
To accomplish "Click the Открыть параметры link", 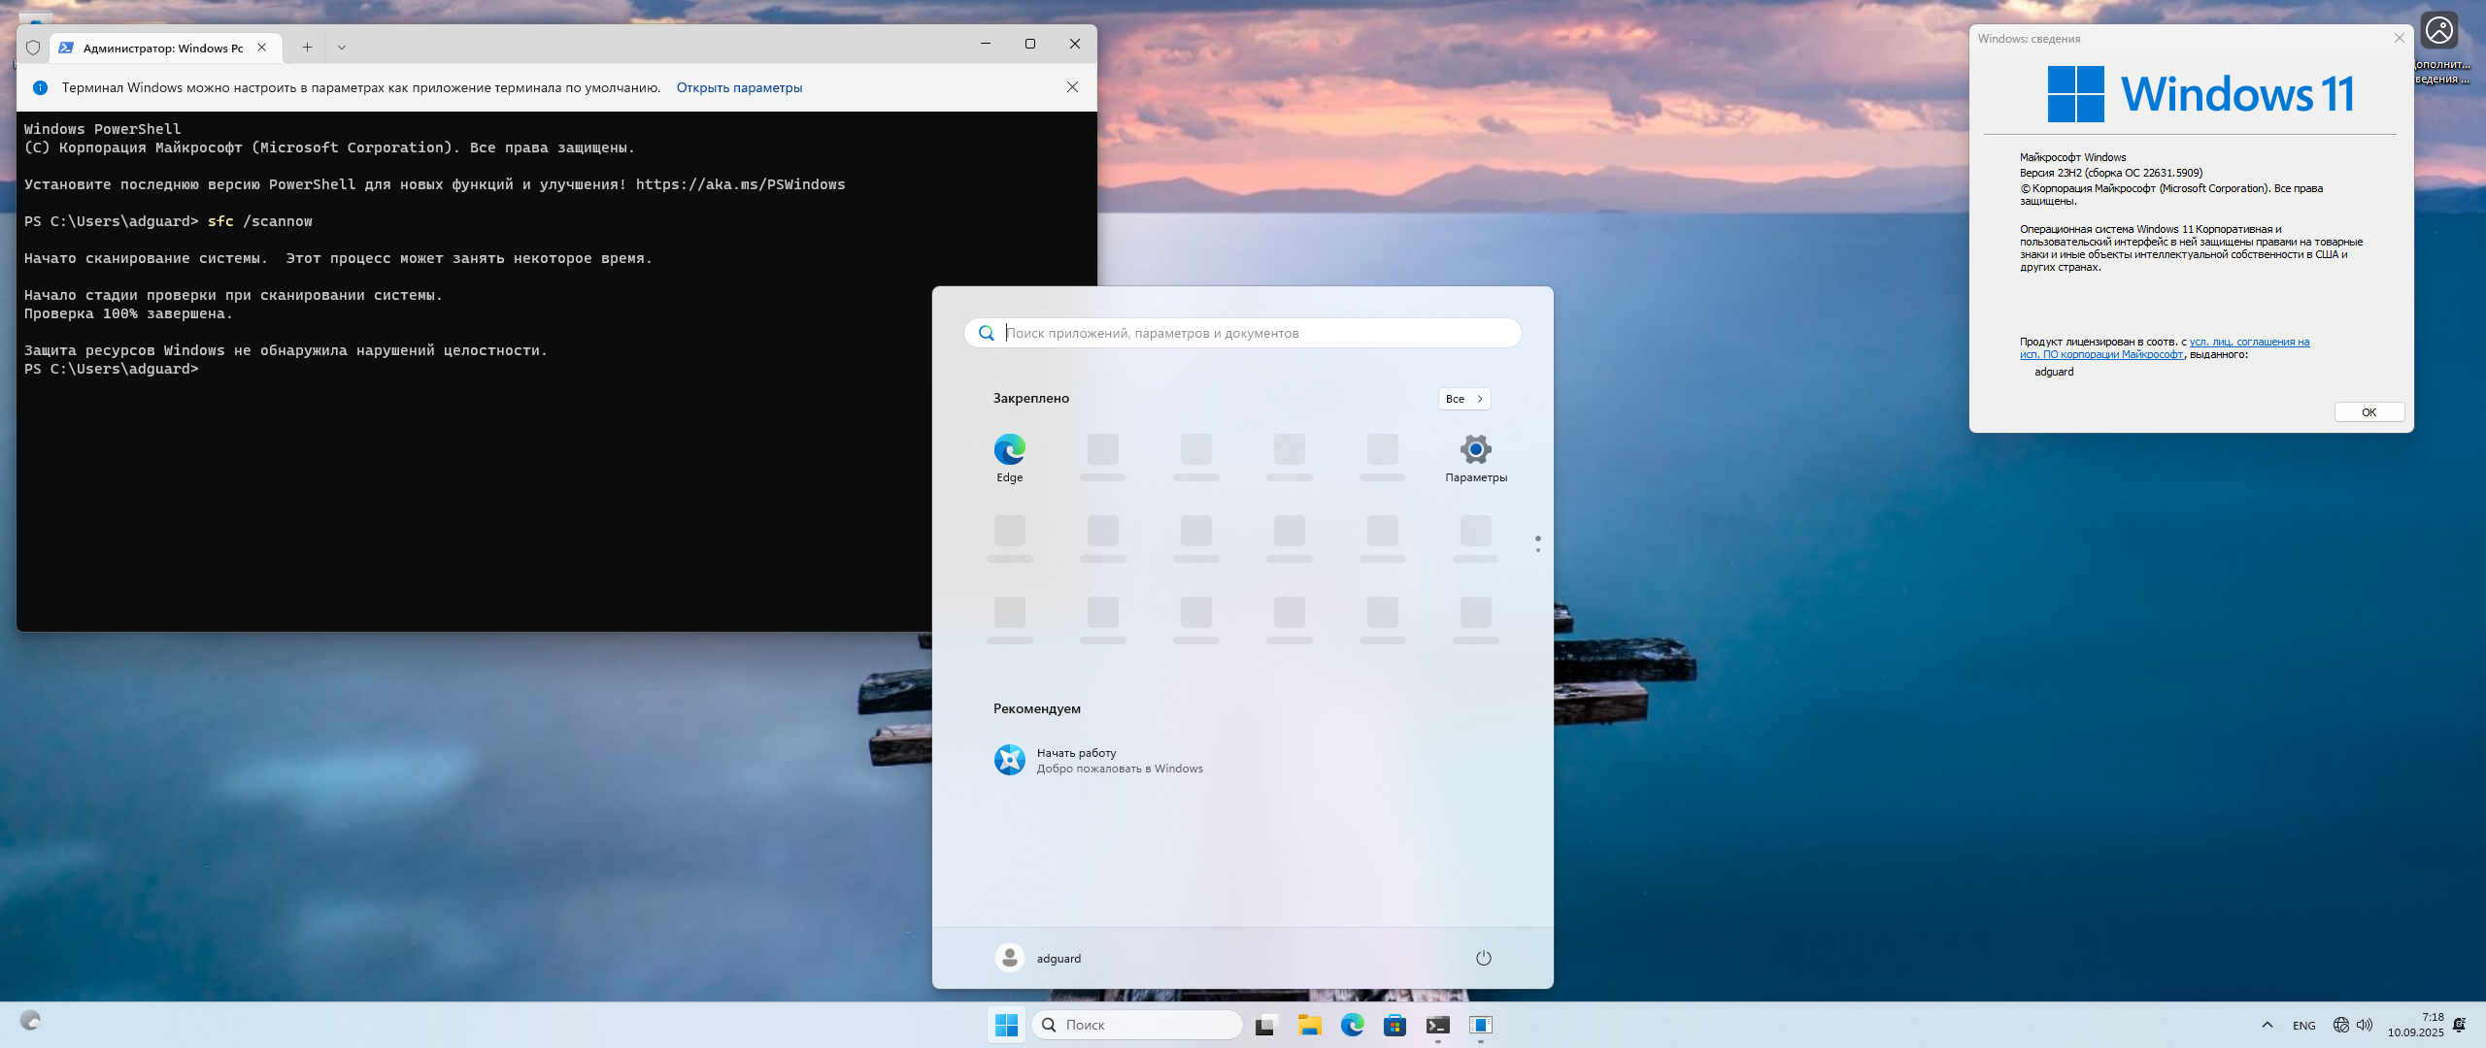I will pos(739,87).
